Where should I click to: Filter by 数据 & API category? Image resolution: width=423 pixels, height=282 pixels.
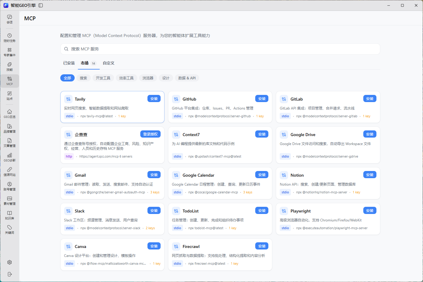(187, 78)
